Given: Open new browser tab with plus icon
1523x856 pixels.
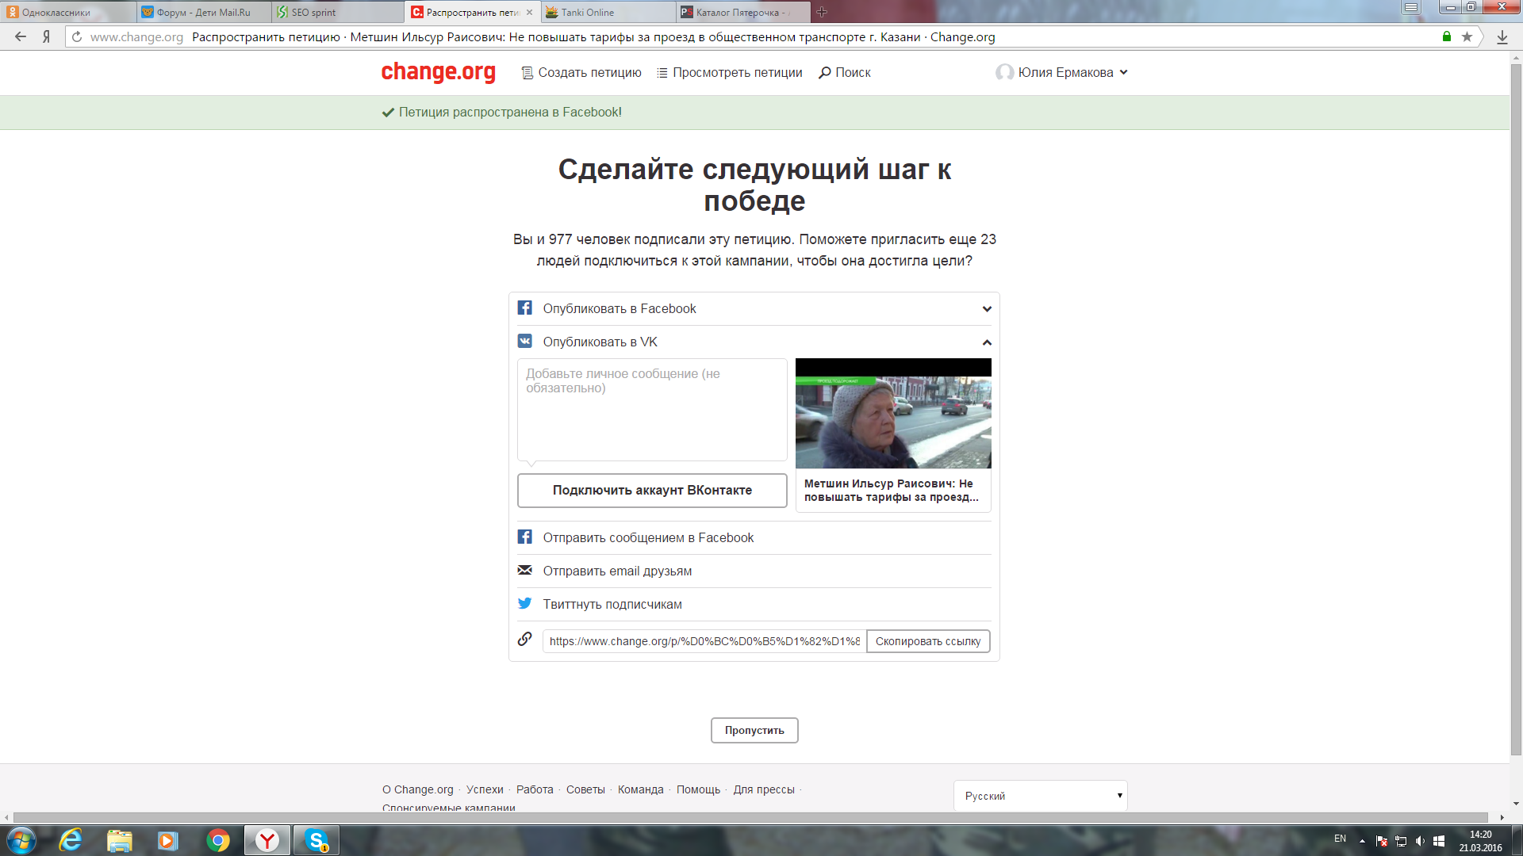Looking at the screenshot, I should point(822,12).
